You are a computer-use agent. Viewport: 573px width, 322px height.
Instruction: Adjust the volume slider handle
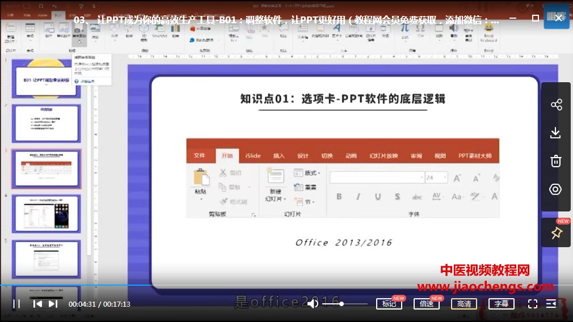342,304
